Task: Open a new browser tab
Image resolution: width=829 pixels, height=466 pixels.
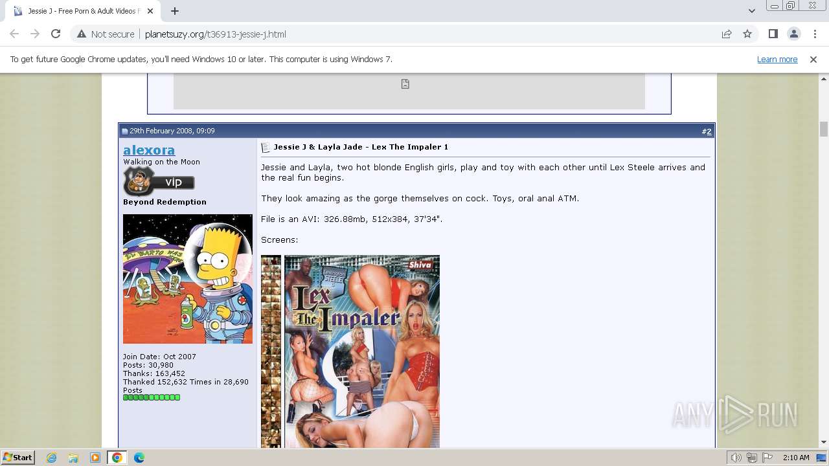Action: [175, 11]
